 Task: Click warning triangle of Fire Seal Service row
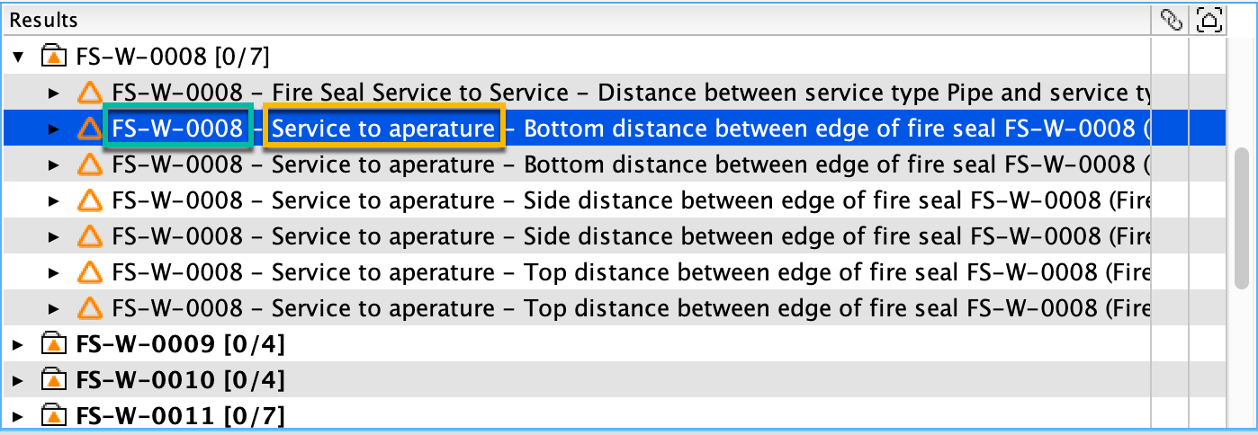coord(89,93)
